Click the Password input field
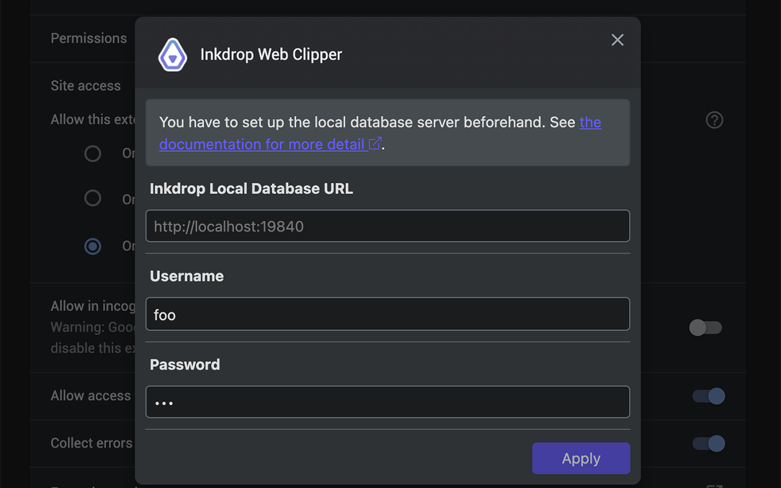The width and height of the screenshot is (781, 488). pos(387,402)
